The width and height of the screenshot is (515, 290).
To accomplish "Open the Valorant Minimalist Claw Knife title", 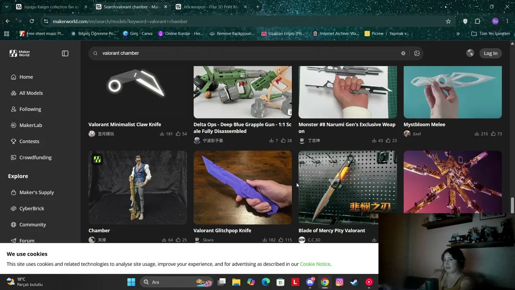I will 125,124.
